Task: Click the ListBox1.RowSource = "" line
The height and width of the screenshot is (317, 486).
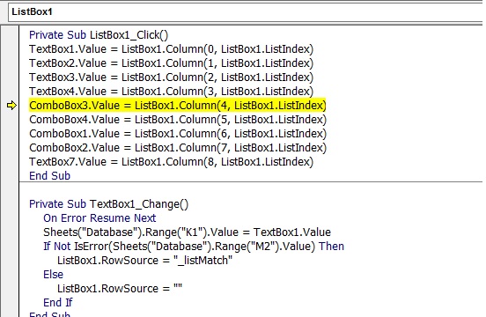Action: click(120, 289)
